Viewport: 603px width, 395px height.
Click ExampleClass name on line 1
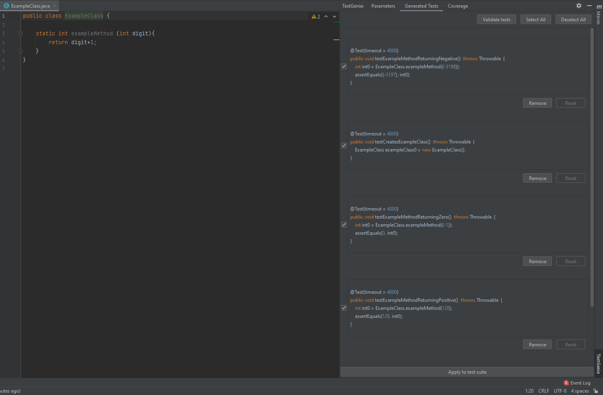click(x=84, y=16)
